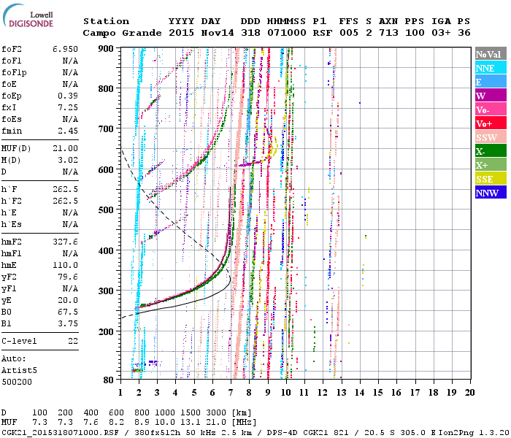Click the Lowell Digisonde logo

(28, 15)
